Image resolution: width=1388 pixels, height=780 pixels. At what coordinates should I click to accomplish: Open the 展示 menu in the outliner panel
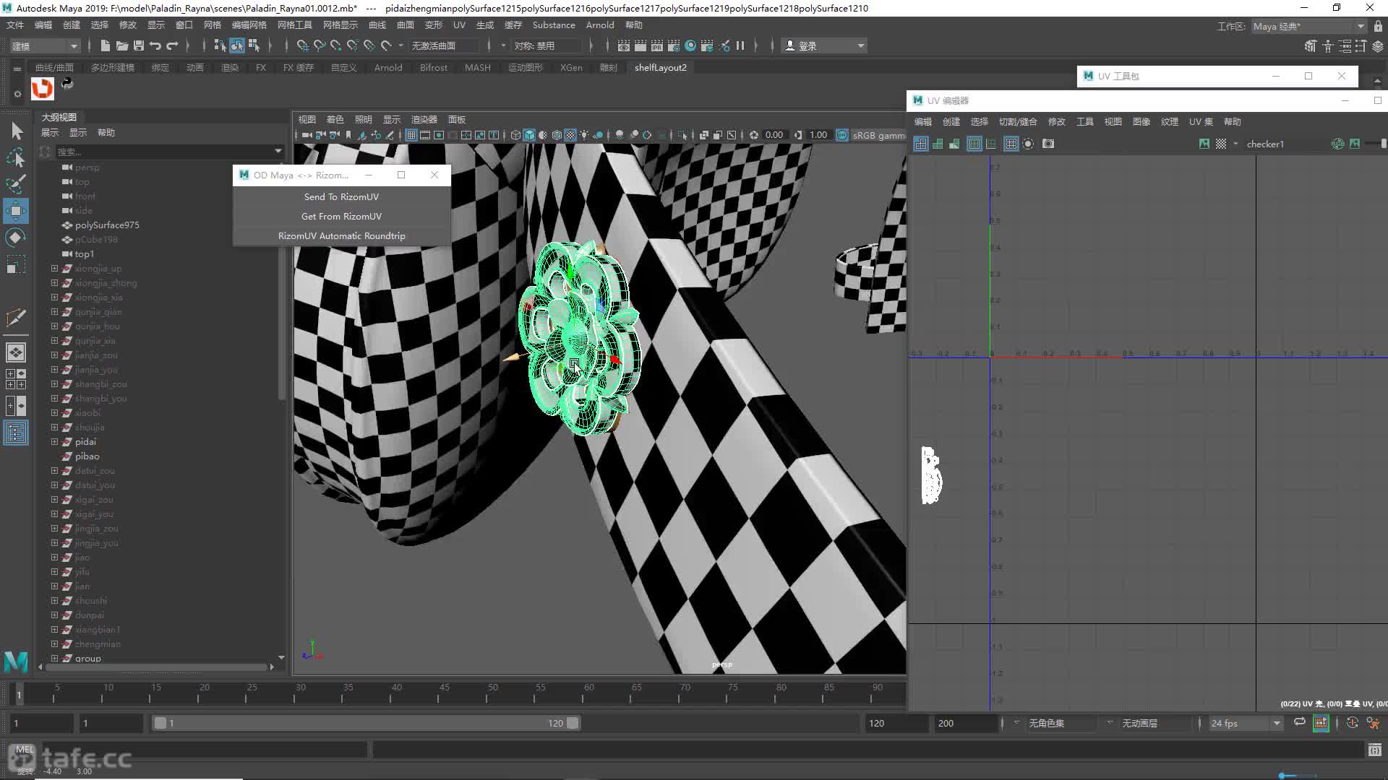[x=50, y=132]
